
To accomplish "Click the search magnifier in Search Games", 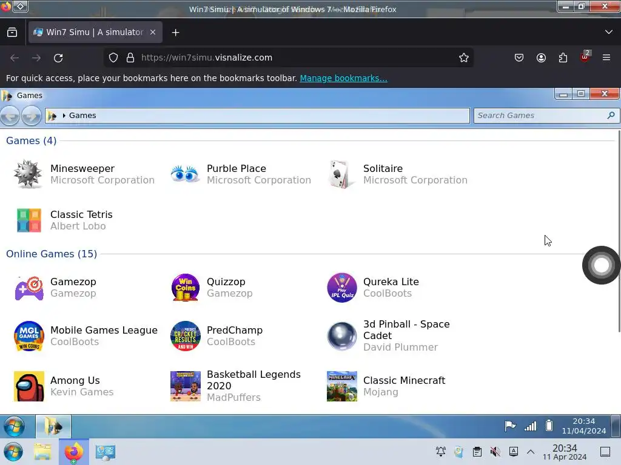I will pos(611,115).
